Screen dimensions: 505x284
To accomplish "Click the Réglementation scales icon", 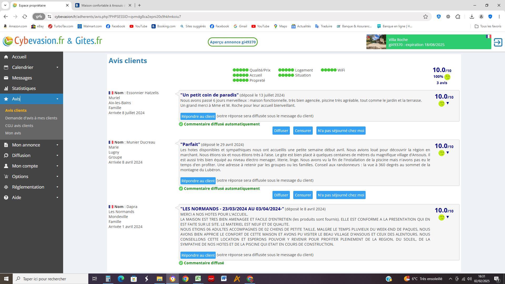I will click(6, 187).
